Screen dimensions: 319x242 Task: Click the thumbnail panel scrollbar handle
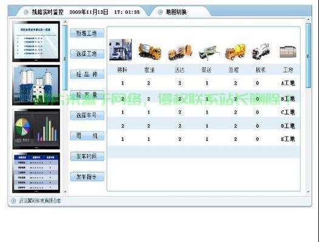click(x=65, y=58)
